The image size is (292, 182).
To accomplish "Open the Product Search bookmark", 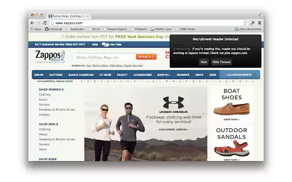I will pyautogui.click(x=115, y=29).
